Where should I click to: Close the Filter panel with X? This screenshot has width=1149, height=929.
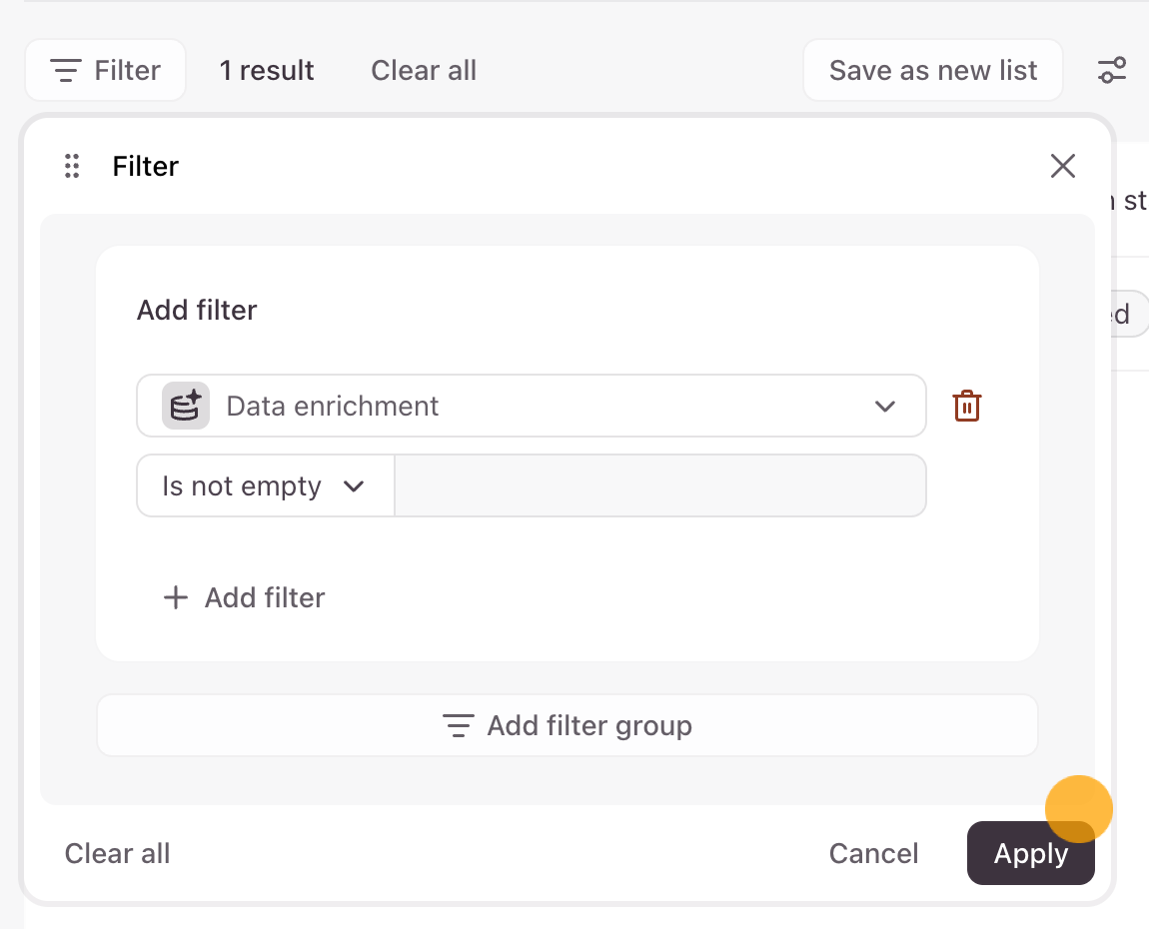click(1063, 167)
